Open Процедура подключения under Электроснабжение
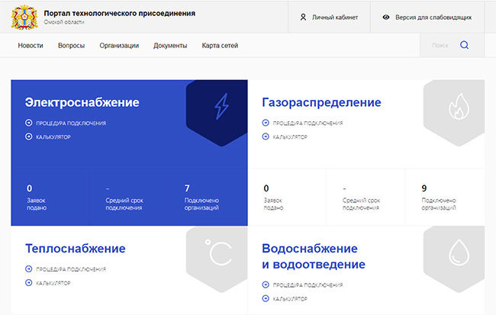 pos(70,123)
